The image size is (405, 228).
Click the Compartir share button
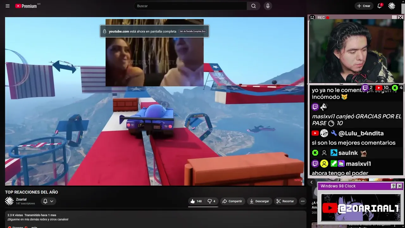[x=232, y=201]
